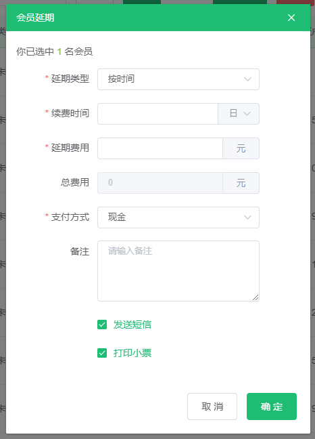Open the 延期类型 dropdown showing 按时间
Image resolution: width=315 pixels, height=439 pixels.
tap(178, 79)
